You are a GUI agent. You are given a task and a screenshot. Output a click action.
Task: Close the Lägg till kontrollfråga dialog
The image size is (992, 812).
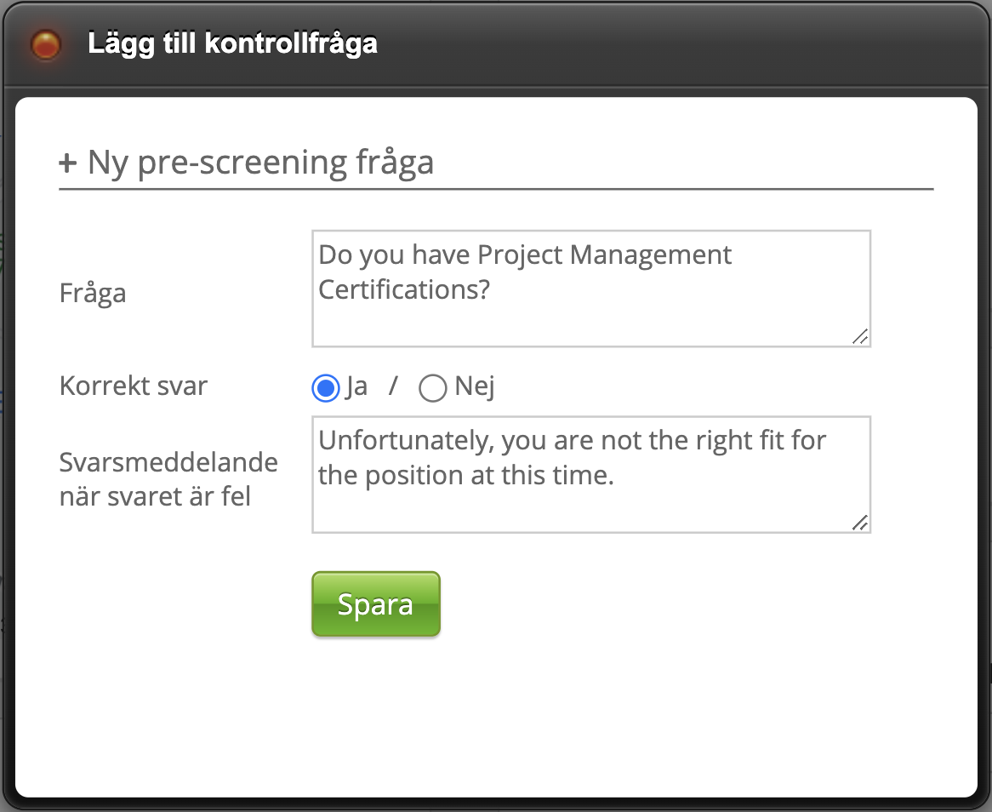pyautogui.click(x=46, y=45)
